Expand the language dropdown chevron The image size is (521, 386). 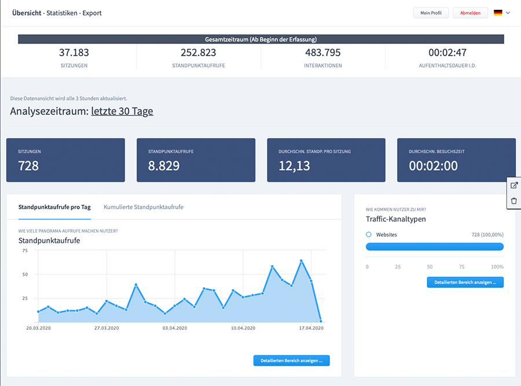pyautogui.click(x=508, y=13)
